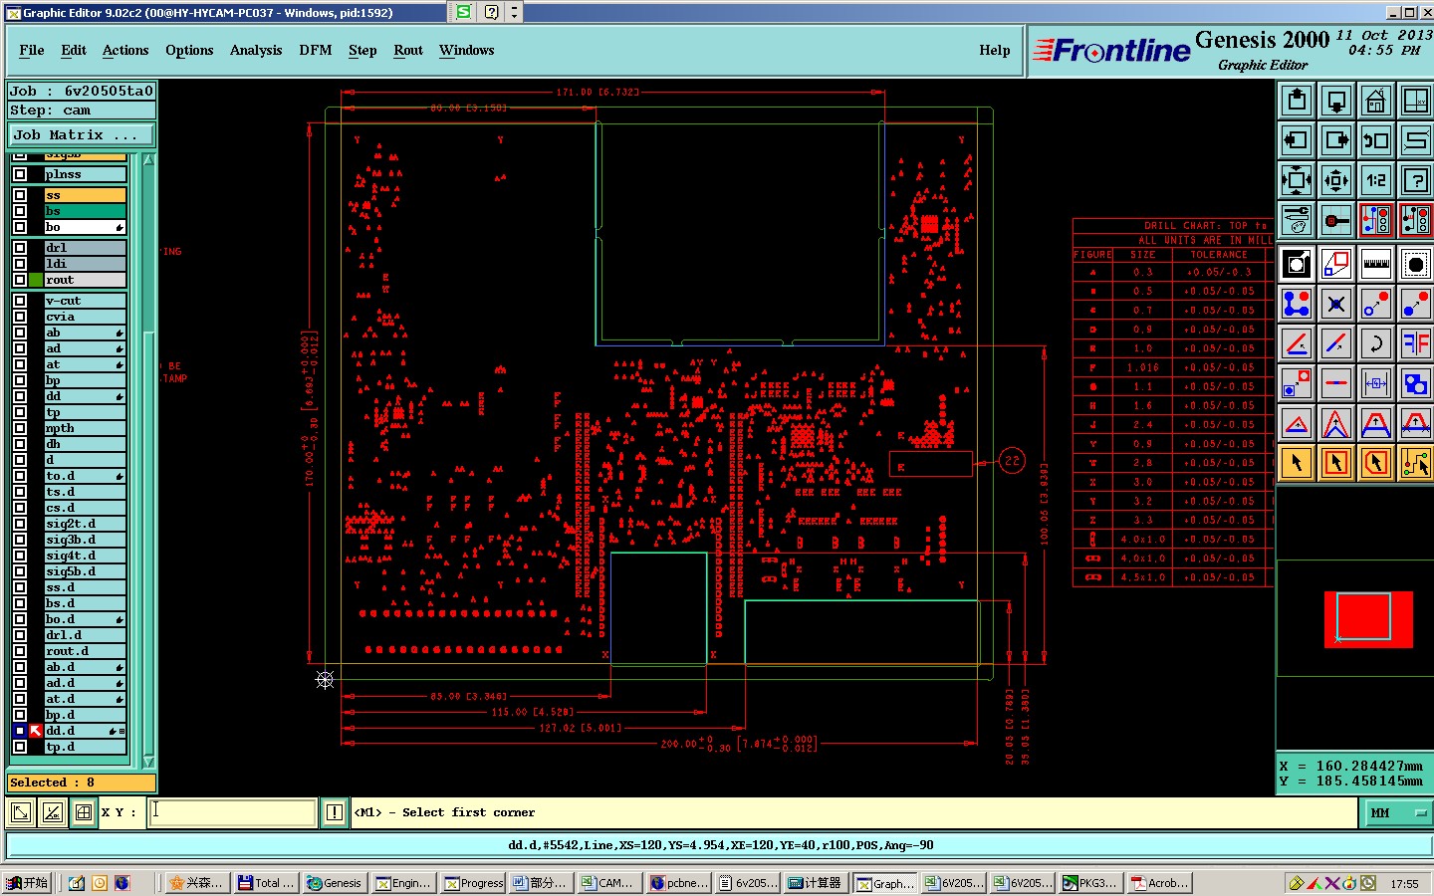Image resolution: width=1434 pixels, height=896 pixels.
Task: Toggle display checkbox for layer npth
Action: point(20,428)
